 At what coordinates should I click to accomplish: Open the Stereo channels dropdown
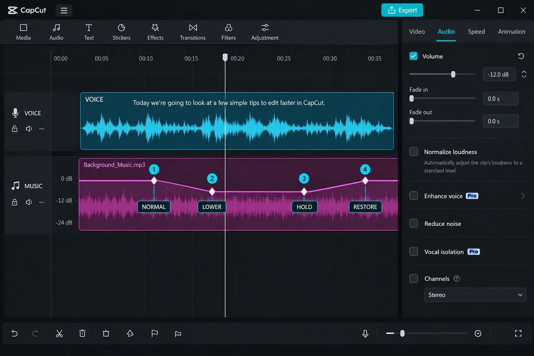(x=475, y=295)
